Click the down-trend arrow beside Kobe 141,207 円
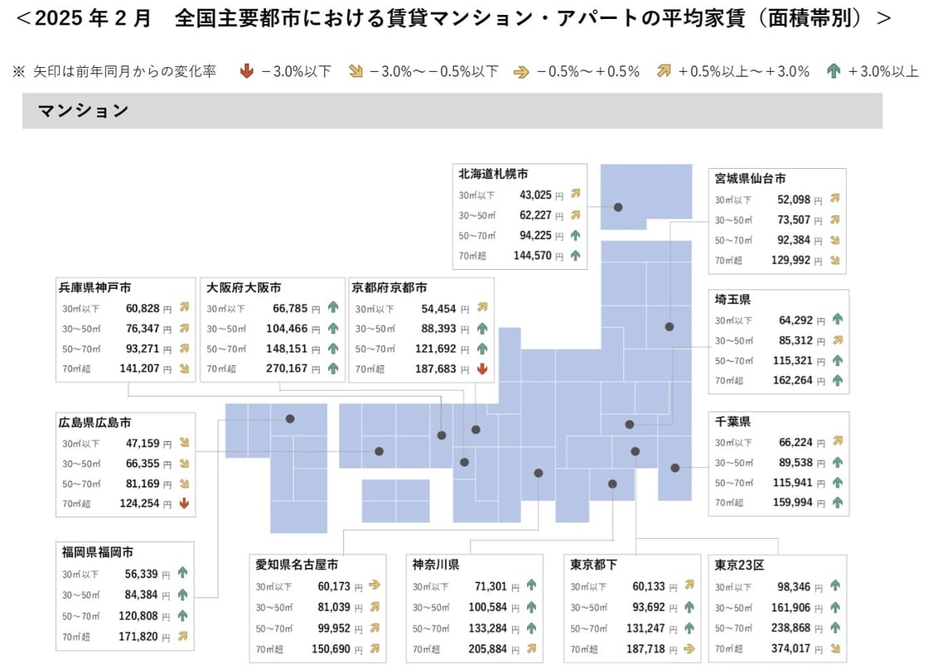Image resolution: width=928 pixels, height=669 pixels. point(184,368)
